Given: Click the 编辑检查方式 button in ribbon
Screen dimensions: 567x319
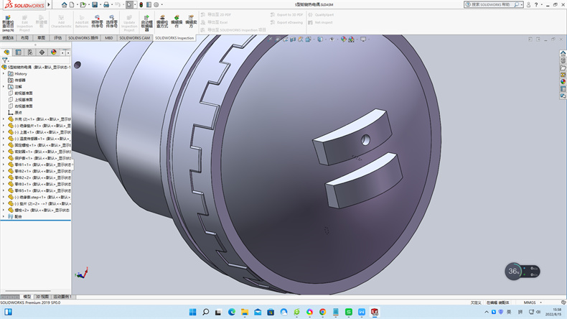Looking at the screenshot, I should coord(162,21).
